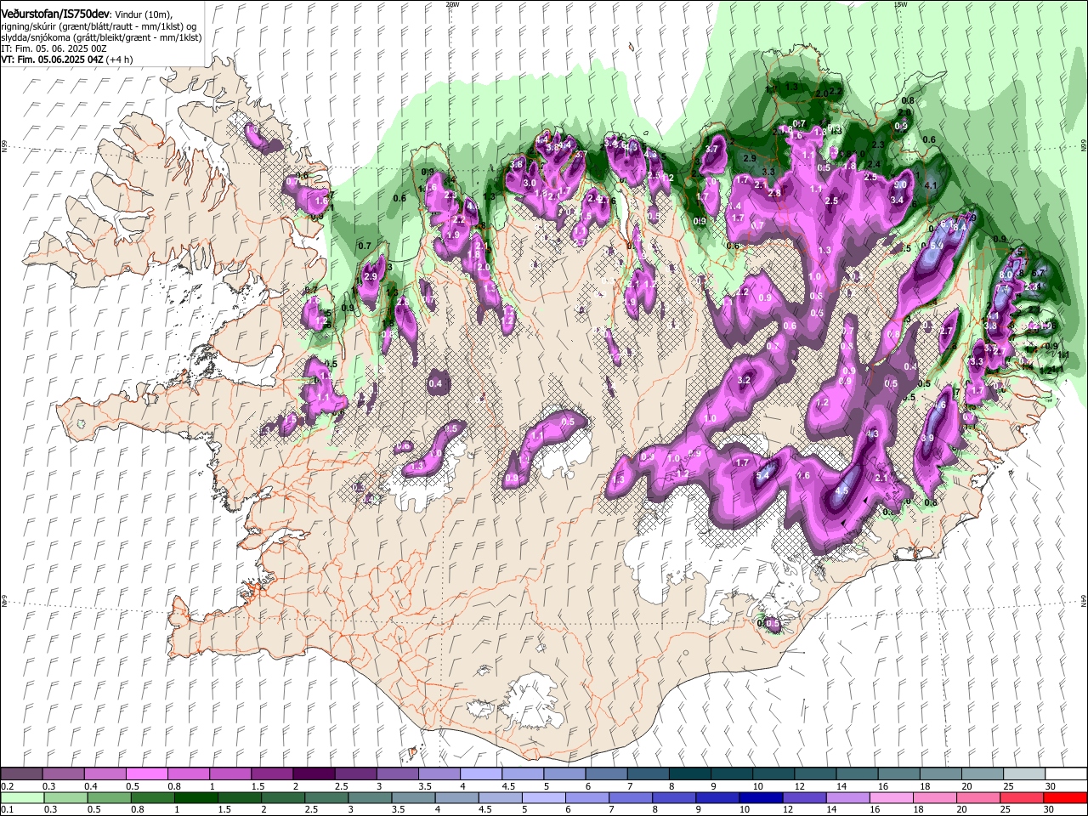The height and width of the screenshot is (816, 1088).
Task: Click the 5.9 precipitation value on map
Action: [937, 246]
